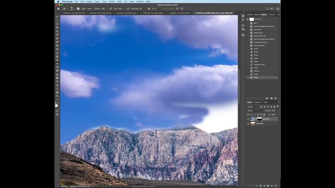The width and height of the screenshot is (335, 188).
Task: Filter for smart objects icon
Action: [x=274, y=107]
